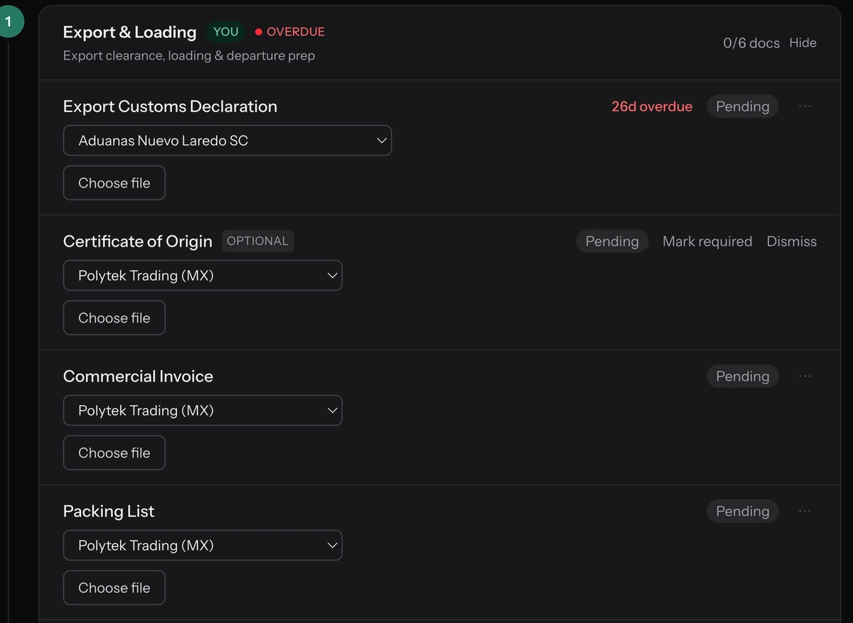Open Certificate of Origin party dropdown
This screenshot has height=623, width=853.
click(203, 276)
